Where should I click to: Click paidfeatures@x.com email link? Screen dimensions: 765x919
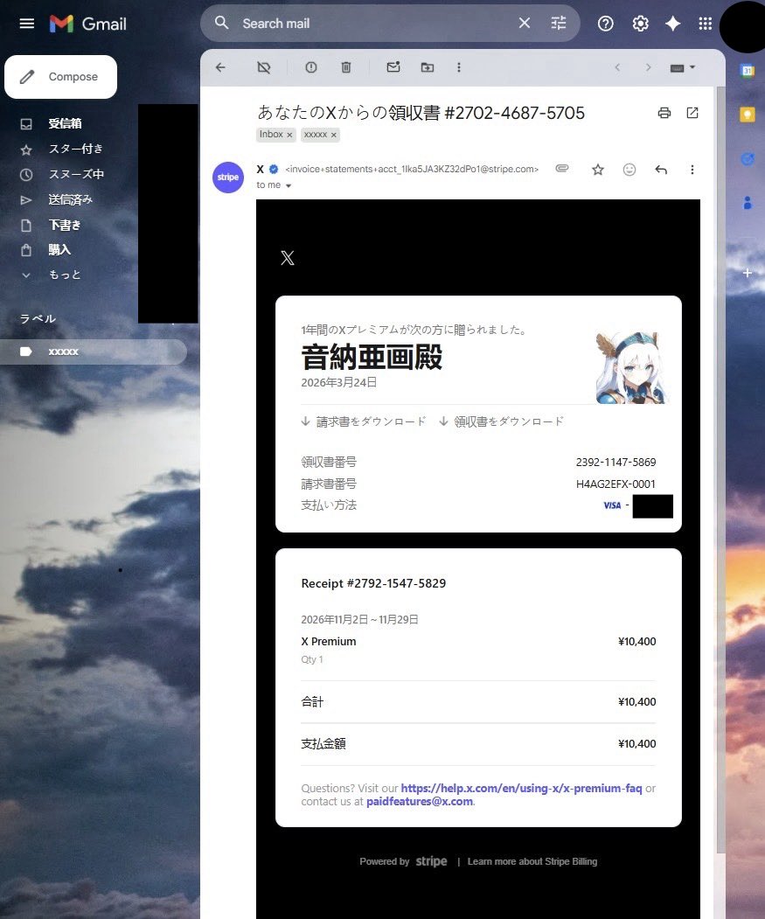pyautogui.click(x=420, y=801)
